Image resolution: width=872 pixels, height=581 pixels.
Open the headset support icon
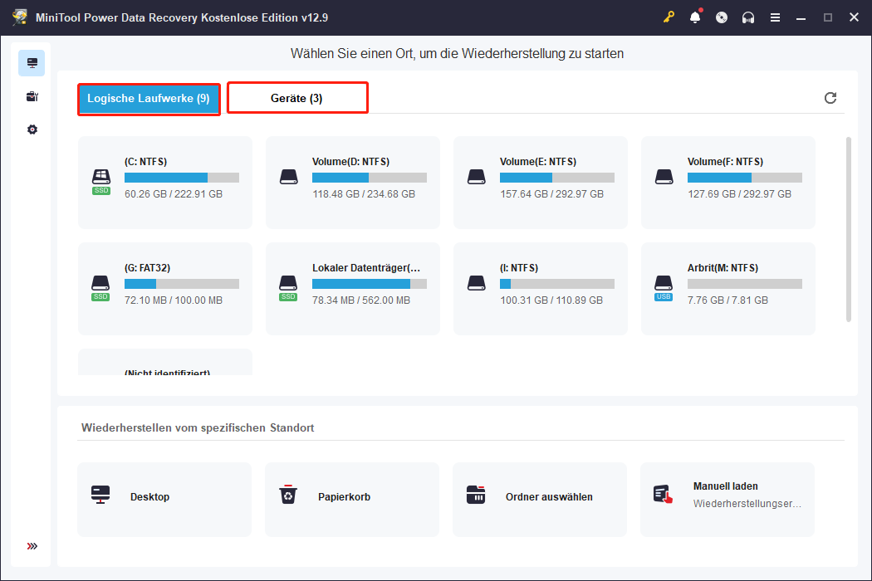748,17
